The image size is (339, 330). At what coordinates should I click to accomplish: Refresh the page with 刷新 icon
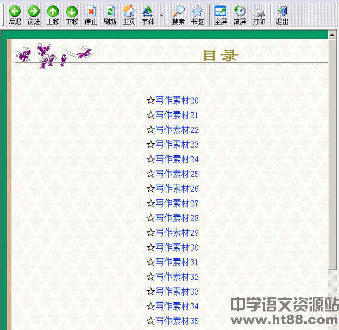110,11
